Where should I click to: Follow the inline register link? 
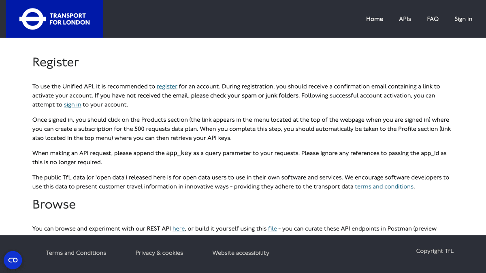coord(167,87)
